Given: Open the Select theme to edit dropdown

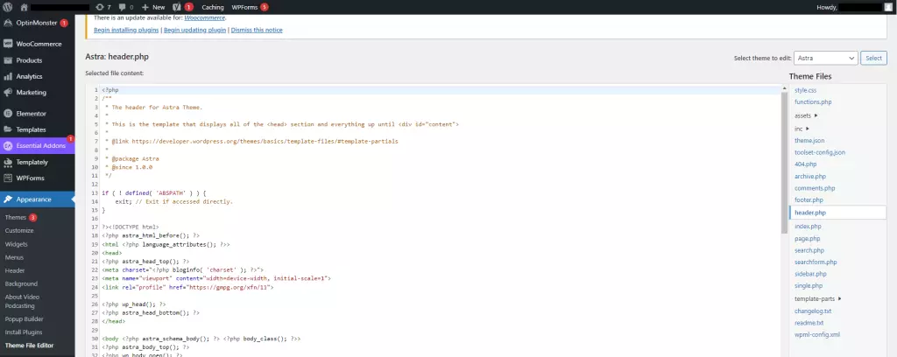Looking at the screenshot, I should point(825,58).
